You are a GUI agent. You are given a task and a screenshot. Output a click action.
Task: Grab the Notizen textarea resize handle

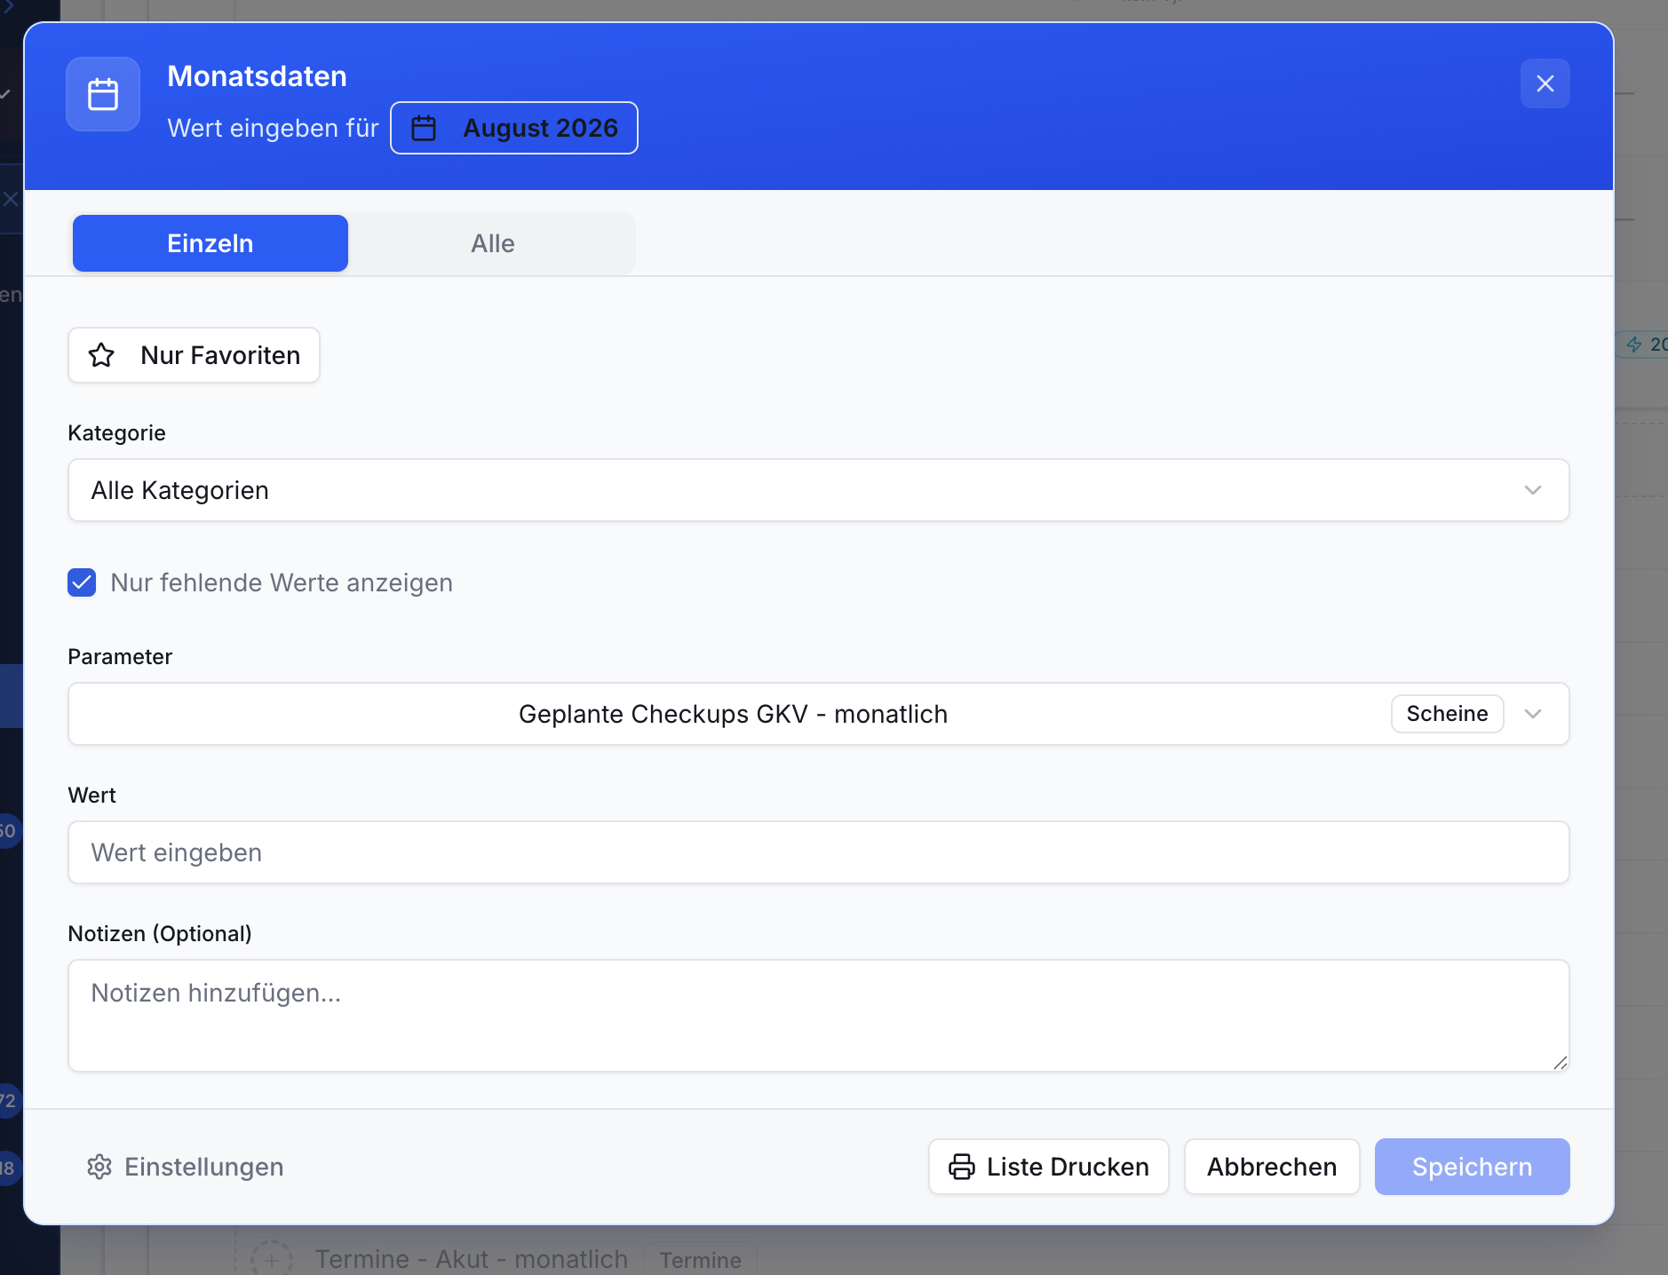pyautogui.click(x=1561, y=1063)
